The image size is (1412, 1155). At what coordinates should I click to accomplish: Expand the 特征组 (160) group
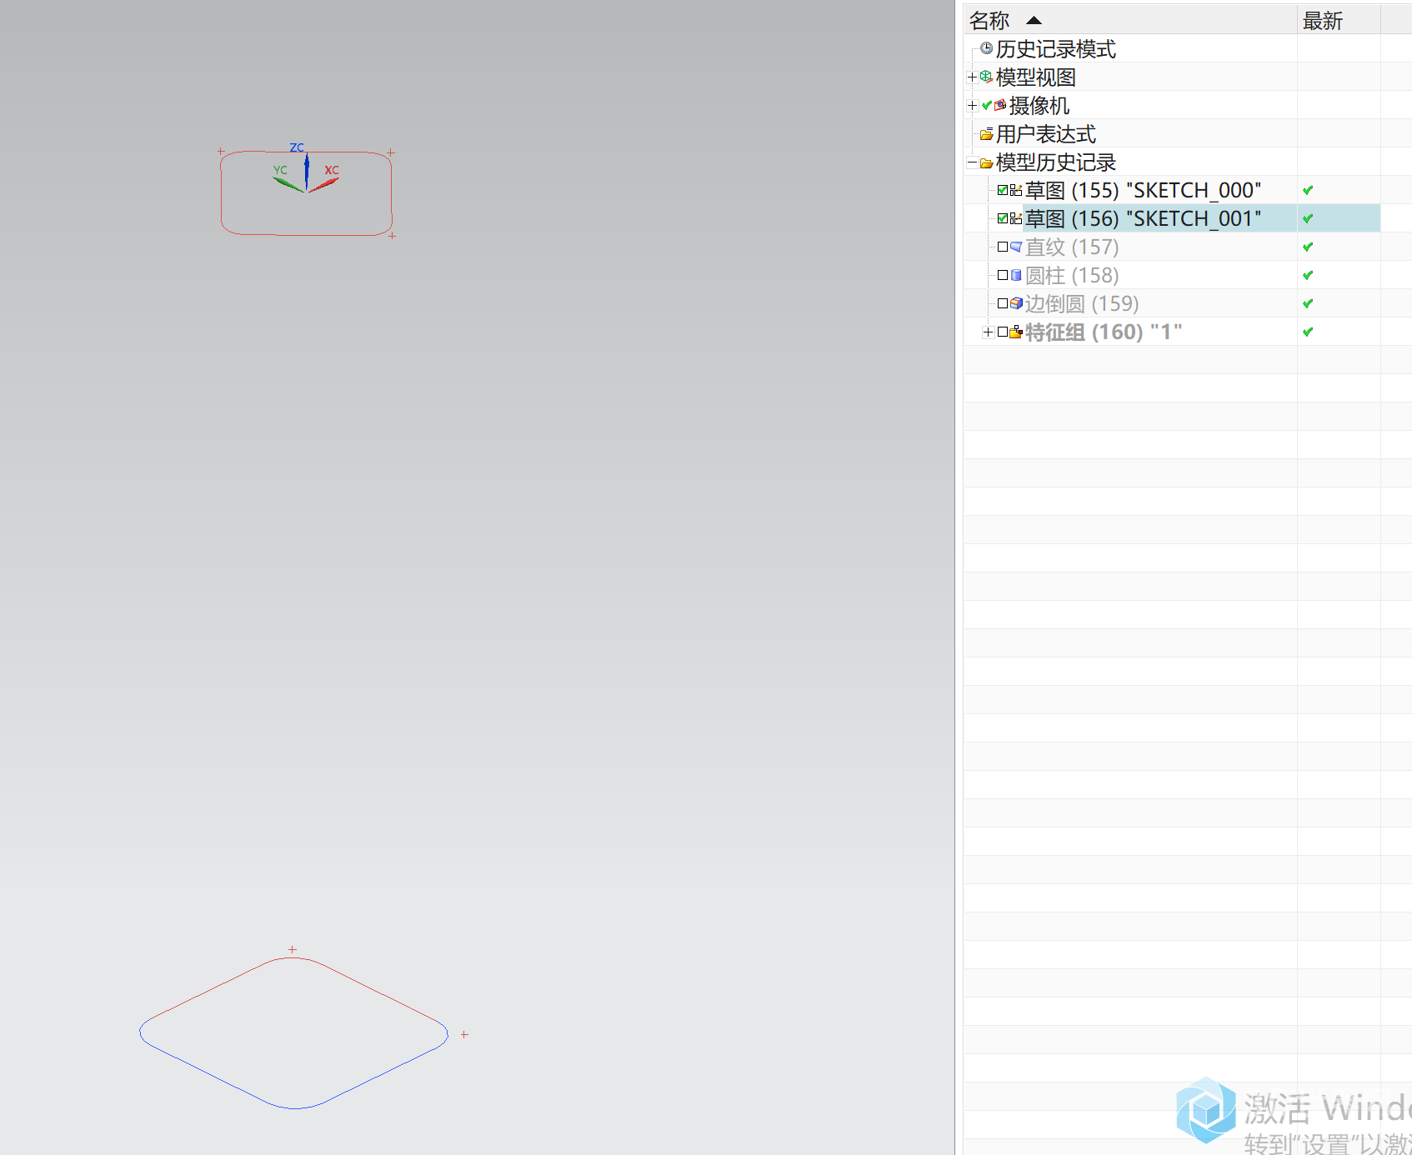coord(988,332)
